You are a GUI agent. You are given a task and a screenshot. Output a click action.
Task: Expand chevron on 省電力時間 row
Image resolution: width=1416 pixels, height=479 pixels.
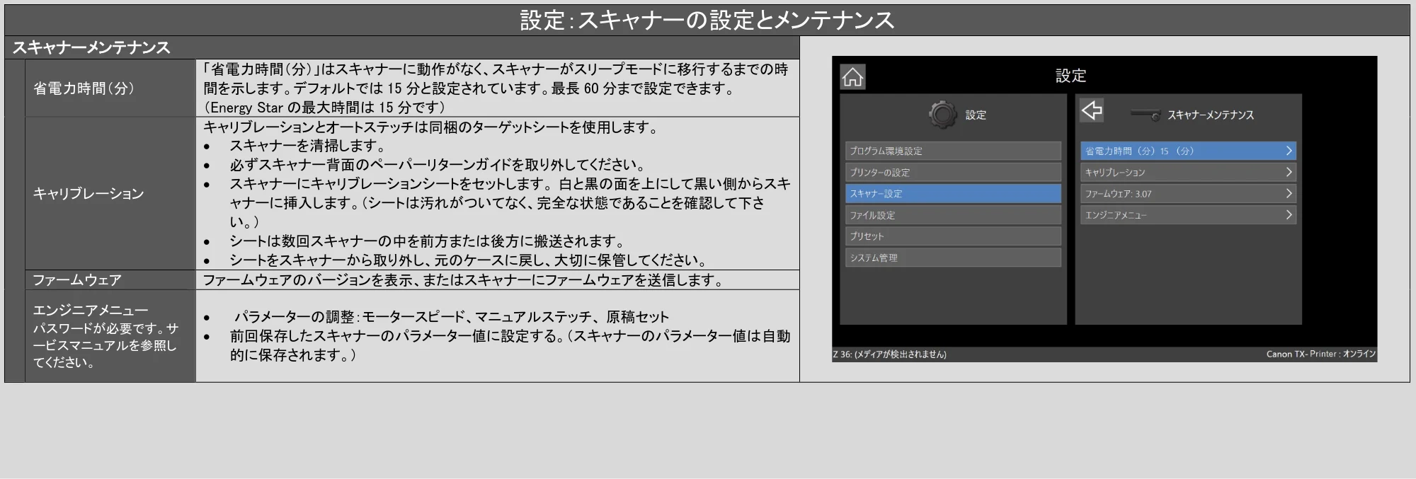coord(1289,151)
